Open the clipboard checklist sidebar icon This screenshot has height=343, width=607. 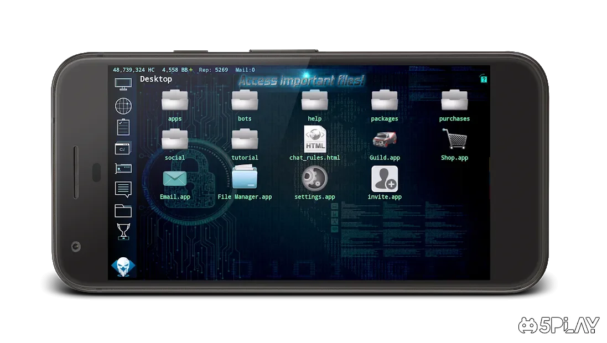pyautogui.click(x=123, y=127)
